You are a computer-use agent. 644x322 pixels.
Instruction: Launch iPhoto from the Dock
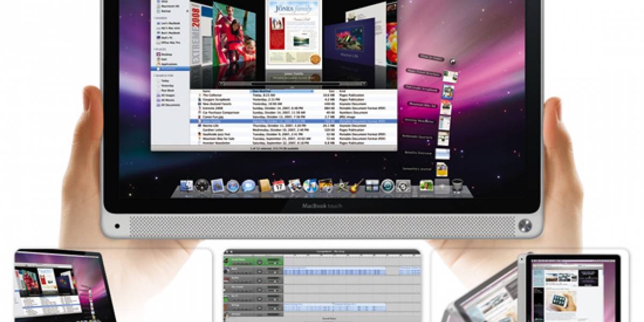tap(325, 186)
